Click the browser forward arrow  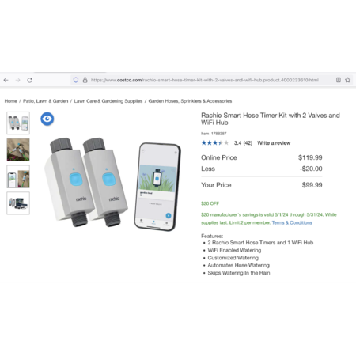click(x=18, y=80)
